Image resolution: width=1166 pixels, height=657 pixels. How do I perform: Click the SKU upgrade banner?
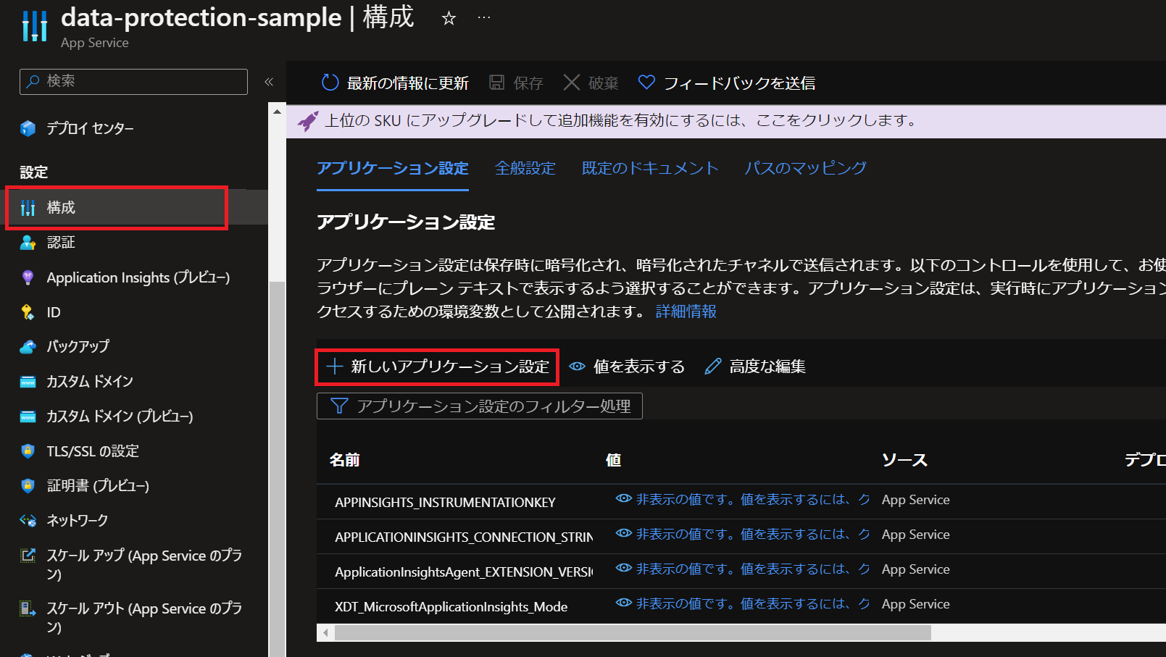[726, 121]
